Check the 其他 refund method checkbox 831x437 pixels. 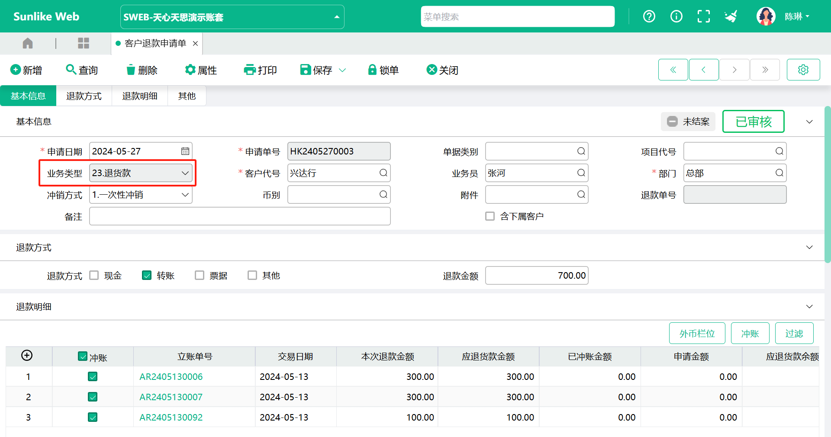pyautogui.click(x=252, y=275)
